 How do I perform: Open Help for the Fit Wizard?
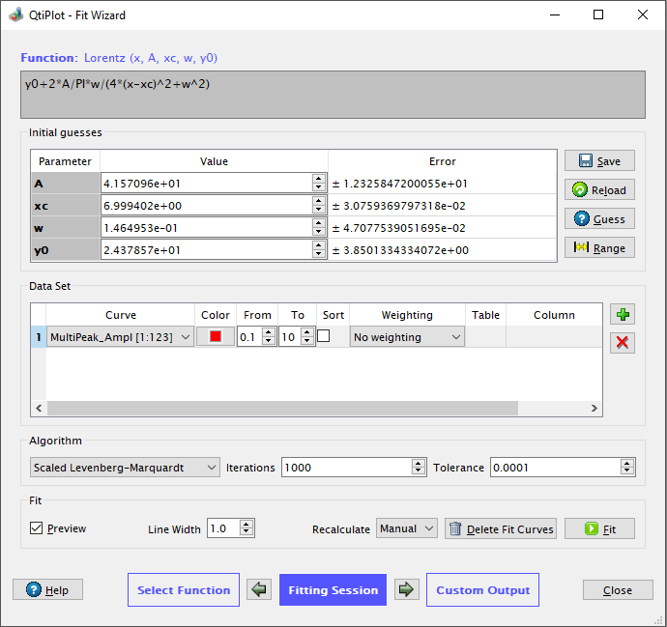(47, 590)
